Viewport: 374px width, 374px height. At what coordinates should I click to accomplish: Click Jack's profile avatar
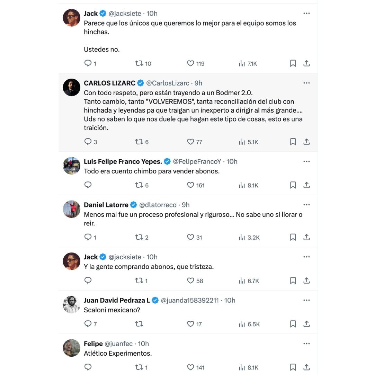tap(71, 18)
